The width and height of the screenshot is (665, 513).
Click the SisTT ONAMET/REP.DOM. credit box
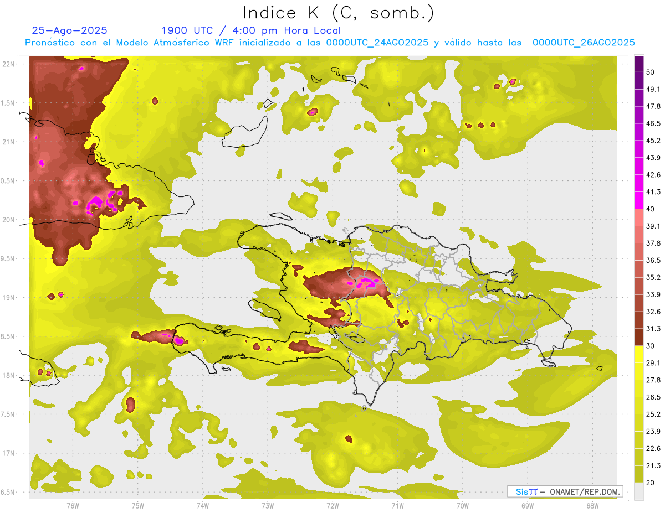565,491
